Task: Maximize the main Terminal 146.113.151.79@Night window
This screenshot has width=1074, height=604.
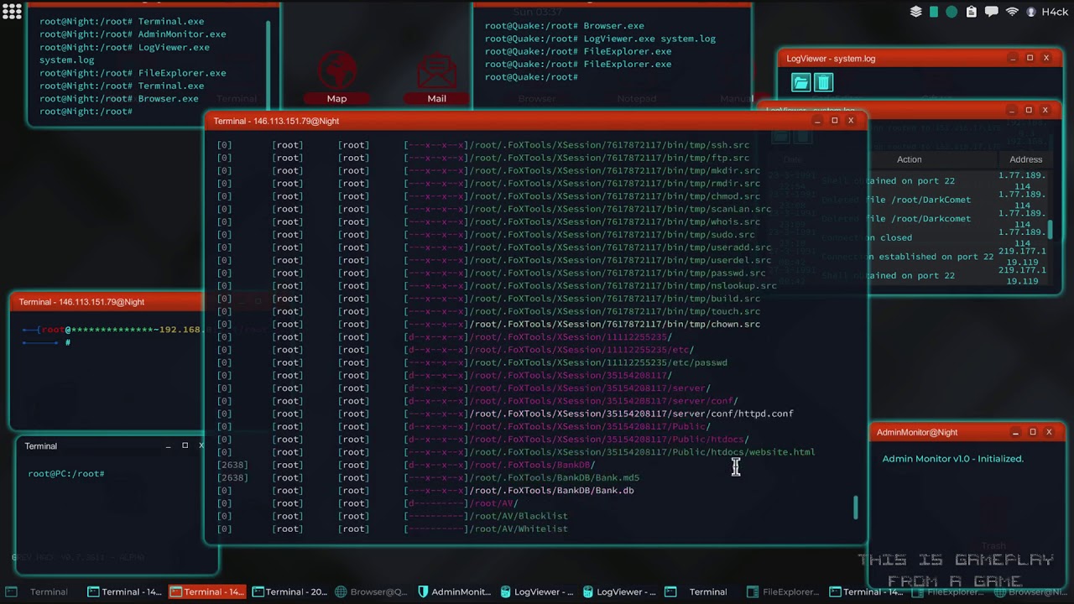Action: pos(834,121)
